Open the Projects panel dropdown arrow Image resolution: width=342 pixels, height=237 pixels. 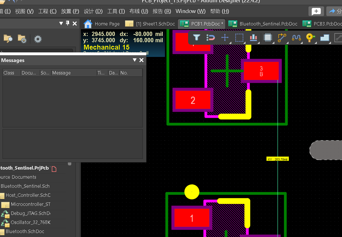[x=61, y=24]
